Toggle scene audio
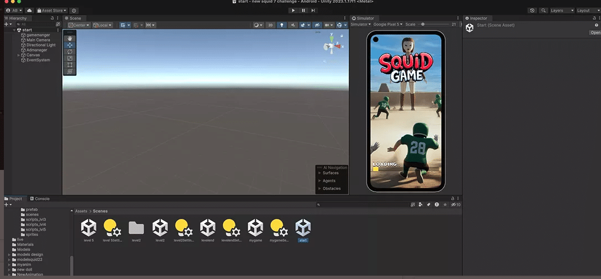601x279 pixels. pyautogui.click(x=293, y=25)
